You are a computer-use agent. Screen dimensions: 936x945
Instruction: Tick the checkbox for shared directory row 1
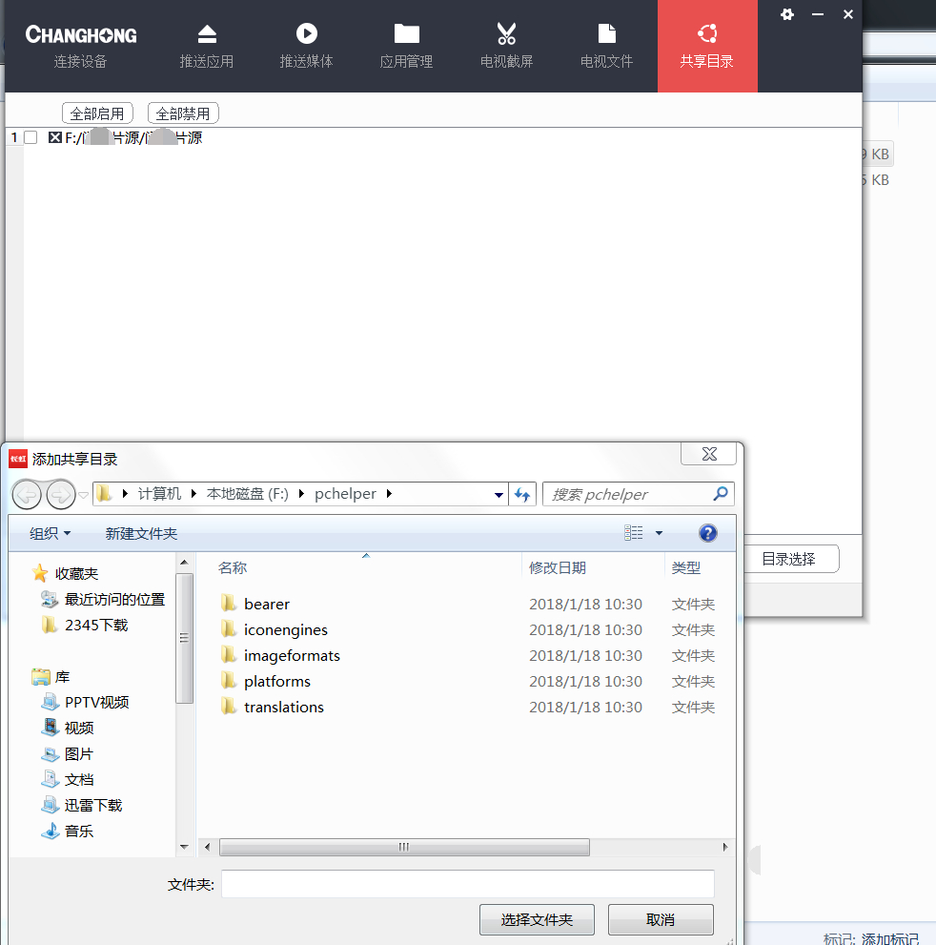tap(31, 137)
